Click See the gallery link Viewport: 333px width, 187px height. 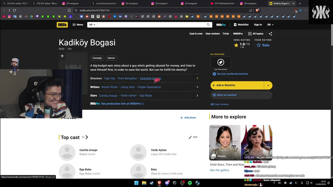point(220,170)
